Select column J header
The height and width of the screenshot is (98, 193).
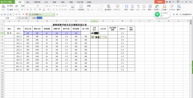94,21
